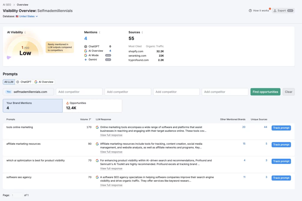This screenshot has height=201, width=302.
Task: Click the Google icon beside tools online marketing response
Action: [97, 127]
